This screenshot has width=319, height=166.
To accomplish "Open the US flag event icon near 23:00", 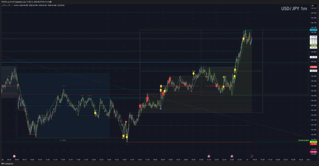I will coord(232,156).
